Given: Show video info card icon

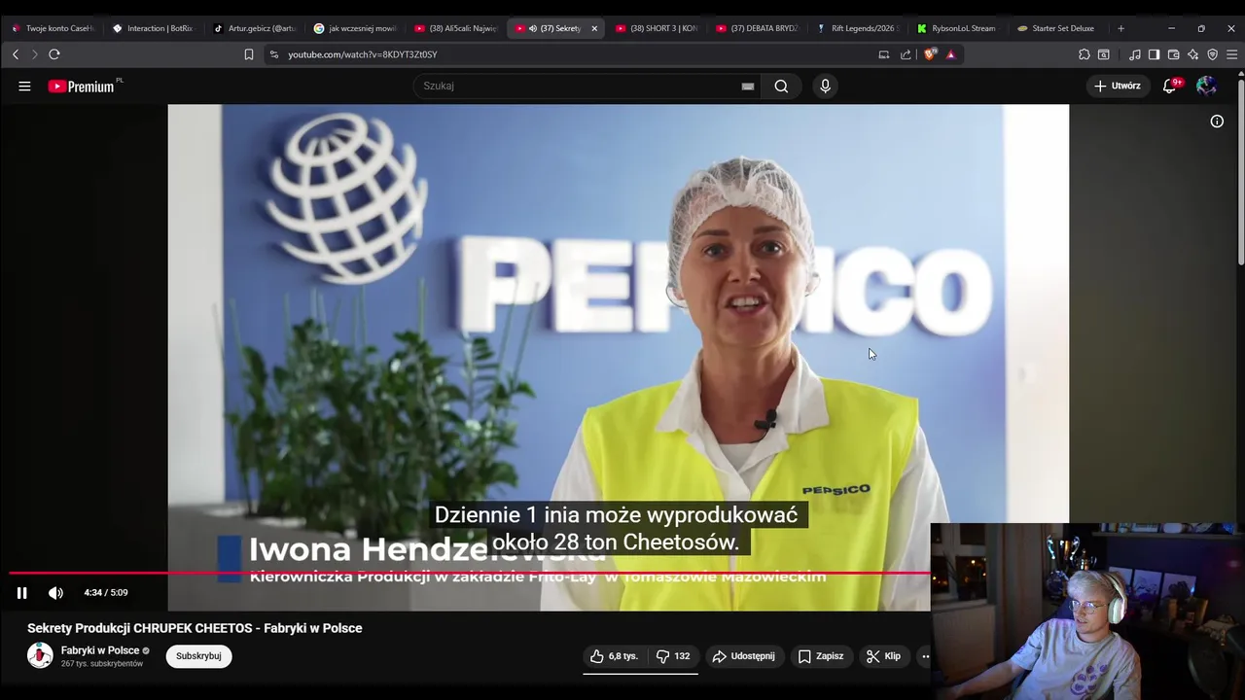Looking at the screenshot, I should point(1217,122).
